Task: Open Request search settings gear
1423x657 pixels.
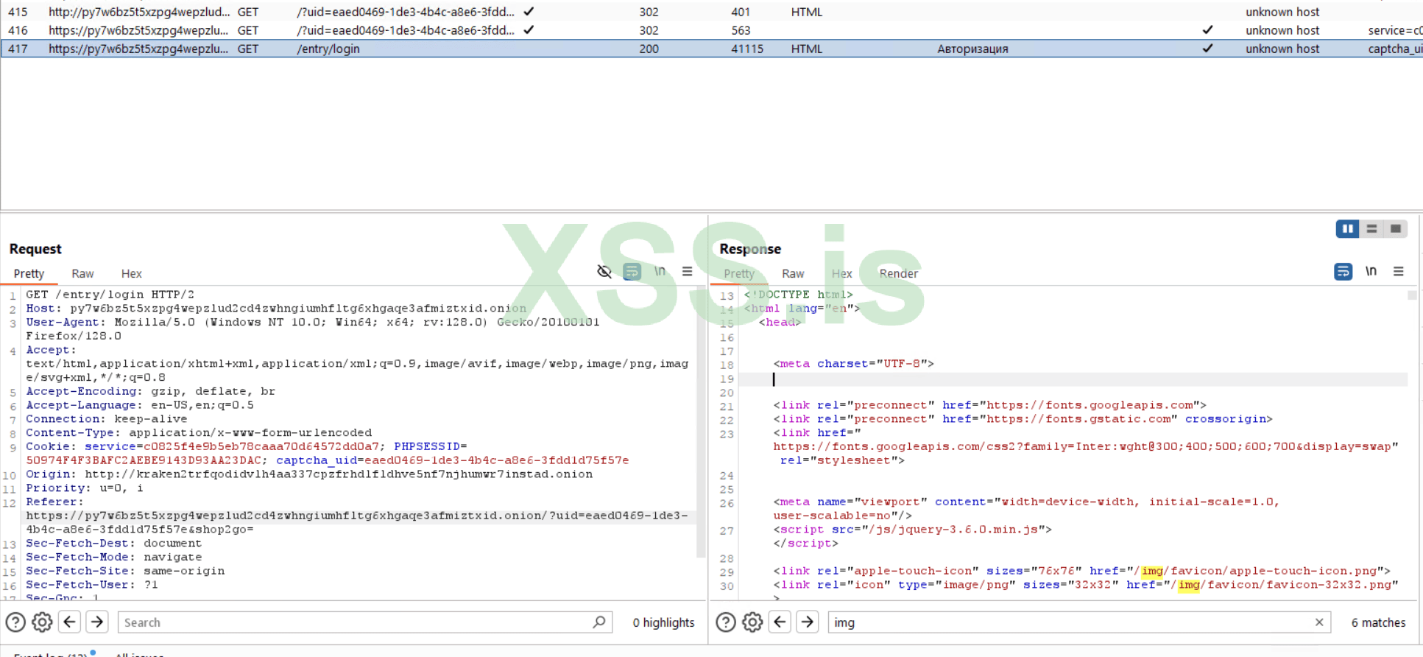Action: coord(42,622)
